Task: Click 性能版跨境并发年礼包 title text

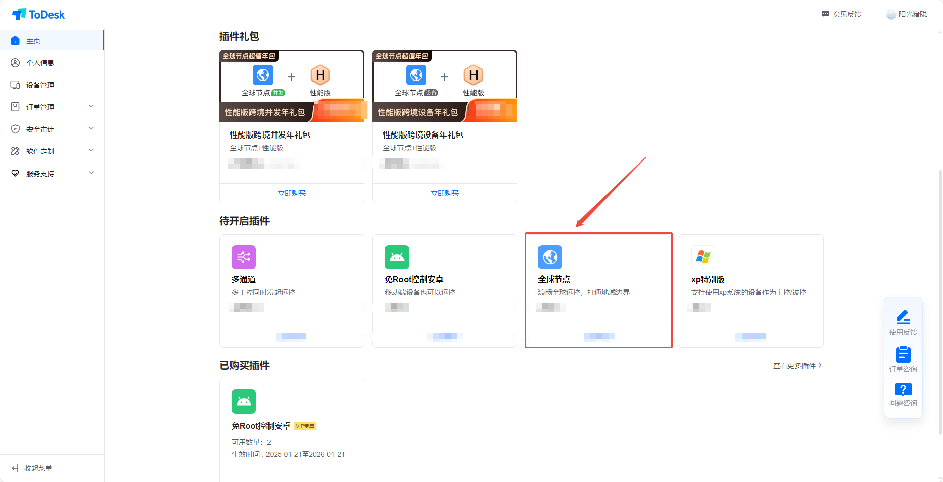Action: pos(270,135)
